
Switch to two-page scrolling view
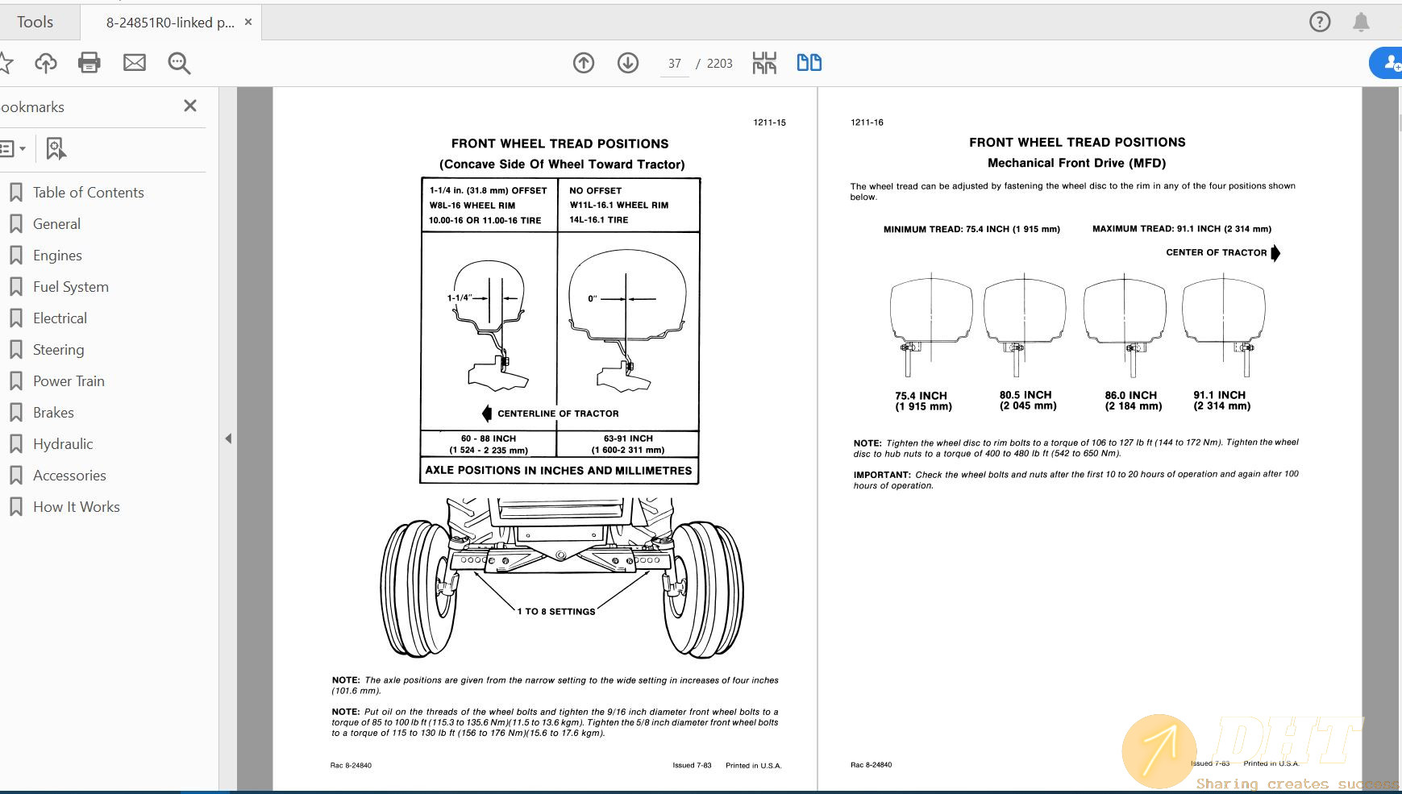coord(809,62)
